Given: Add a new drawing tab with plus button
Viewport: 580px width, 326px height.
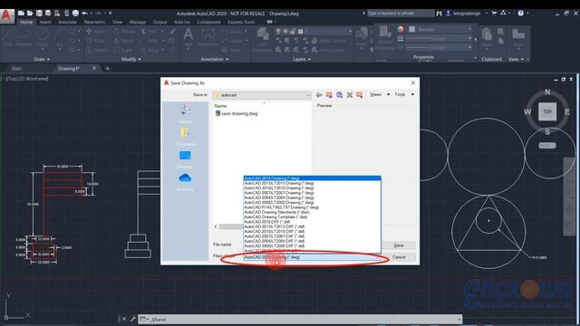Looking at the screenshot, I should click(107, 69).
